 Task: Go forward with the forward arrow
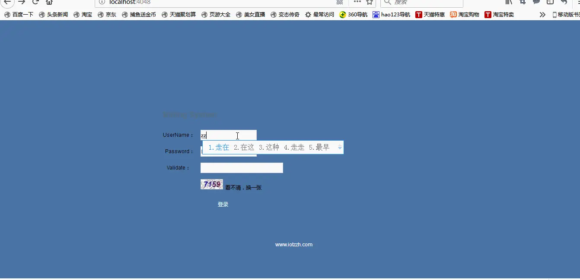click(22, 2)
